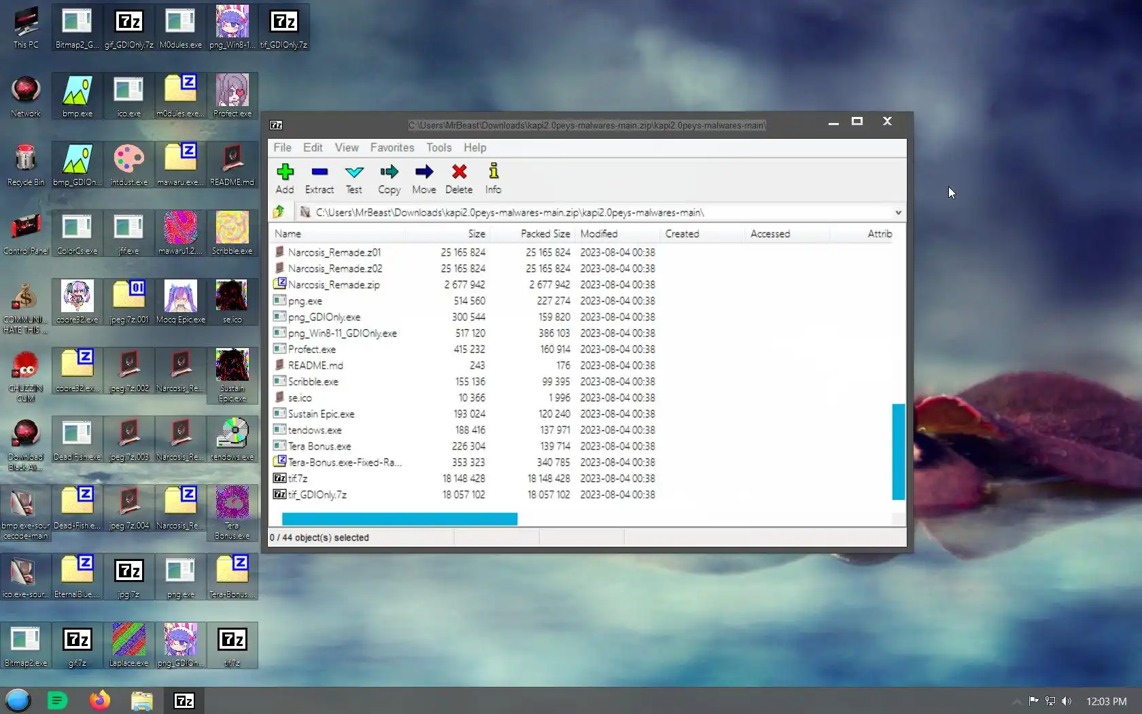Open the green notes app on taskbar
Screen dimensions: 1142x714
pyautogui.click(x=58, y=700)
